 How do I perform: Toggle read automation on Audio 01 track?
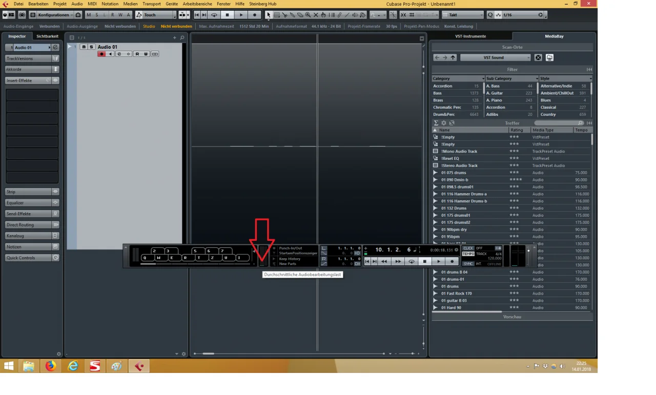coord(137,54)
